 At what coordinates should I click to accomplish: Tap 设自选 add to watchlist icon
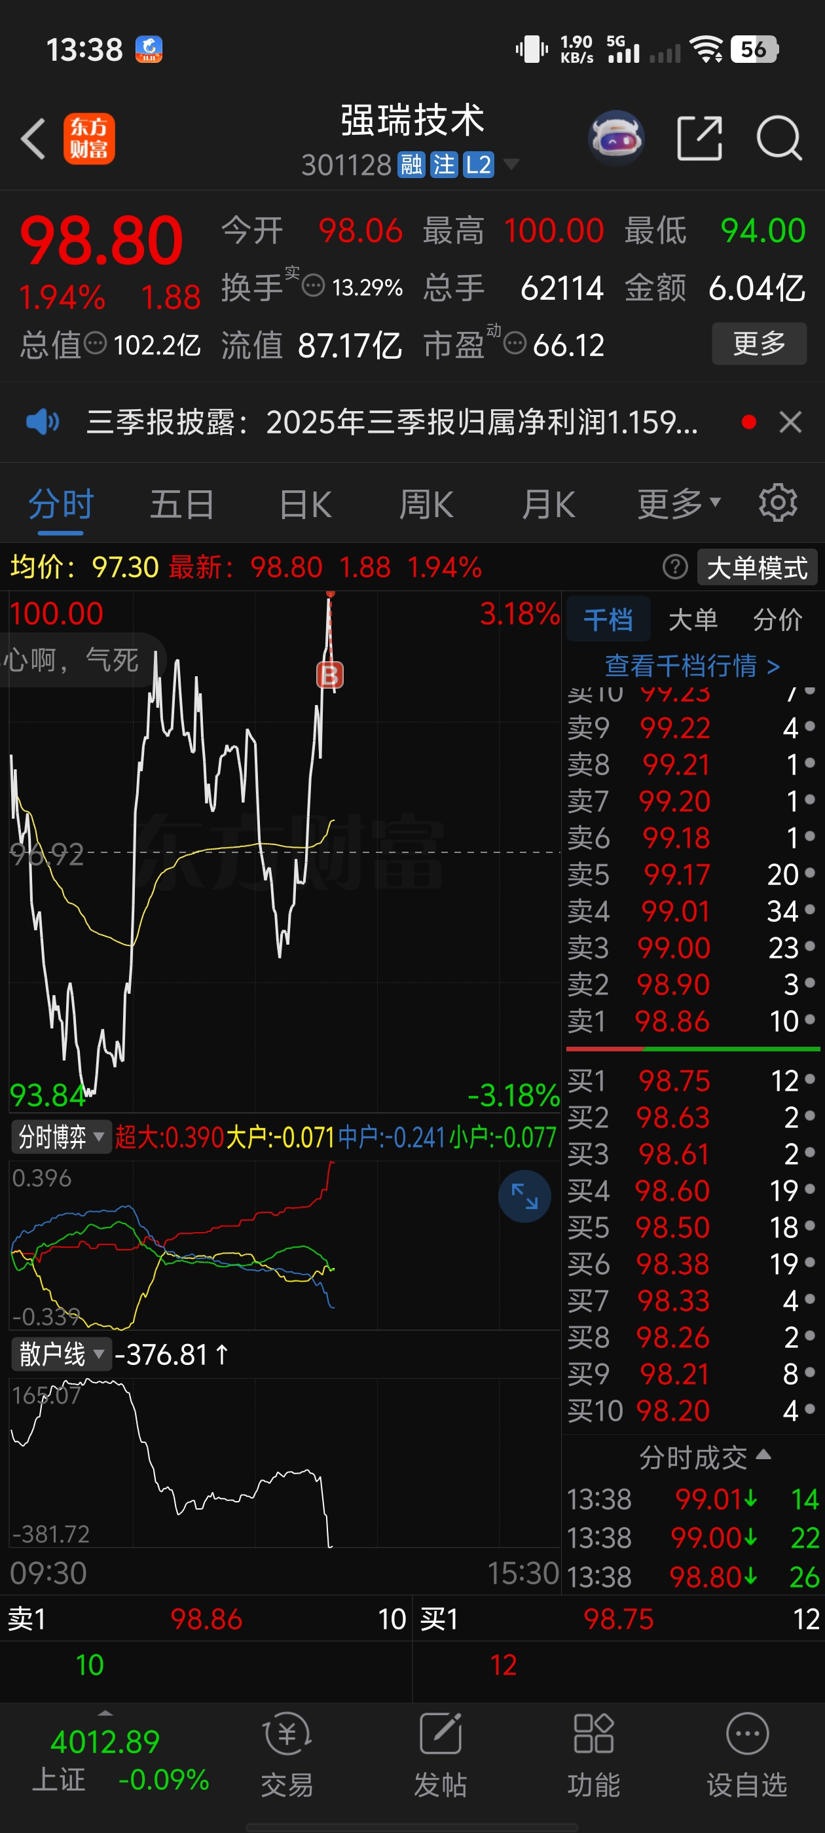[x=746, y=1754]
